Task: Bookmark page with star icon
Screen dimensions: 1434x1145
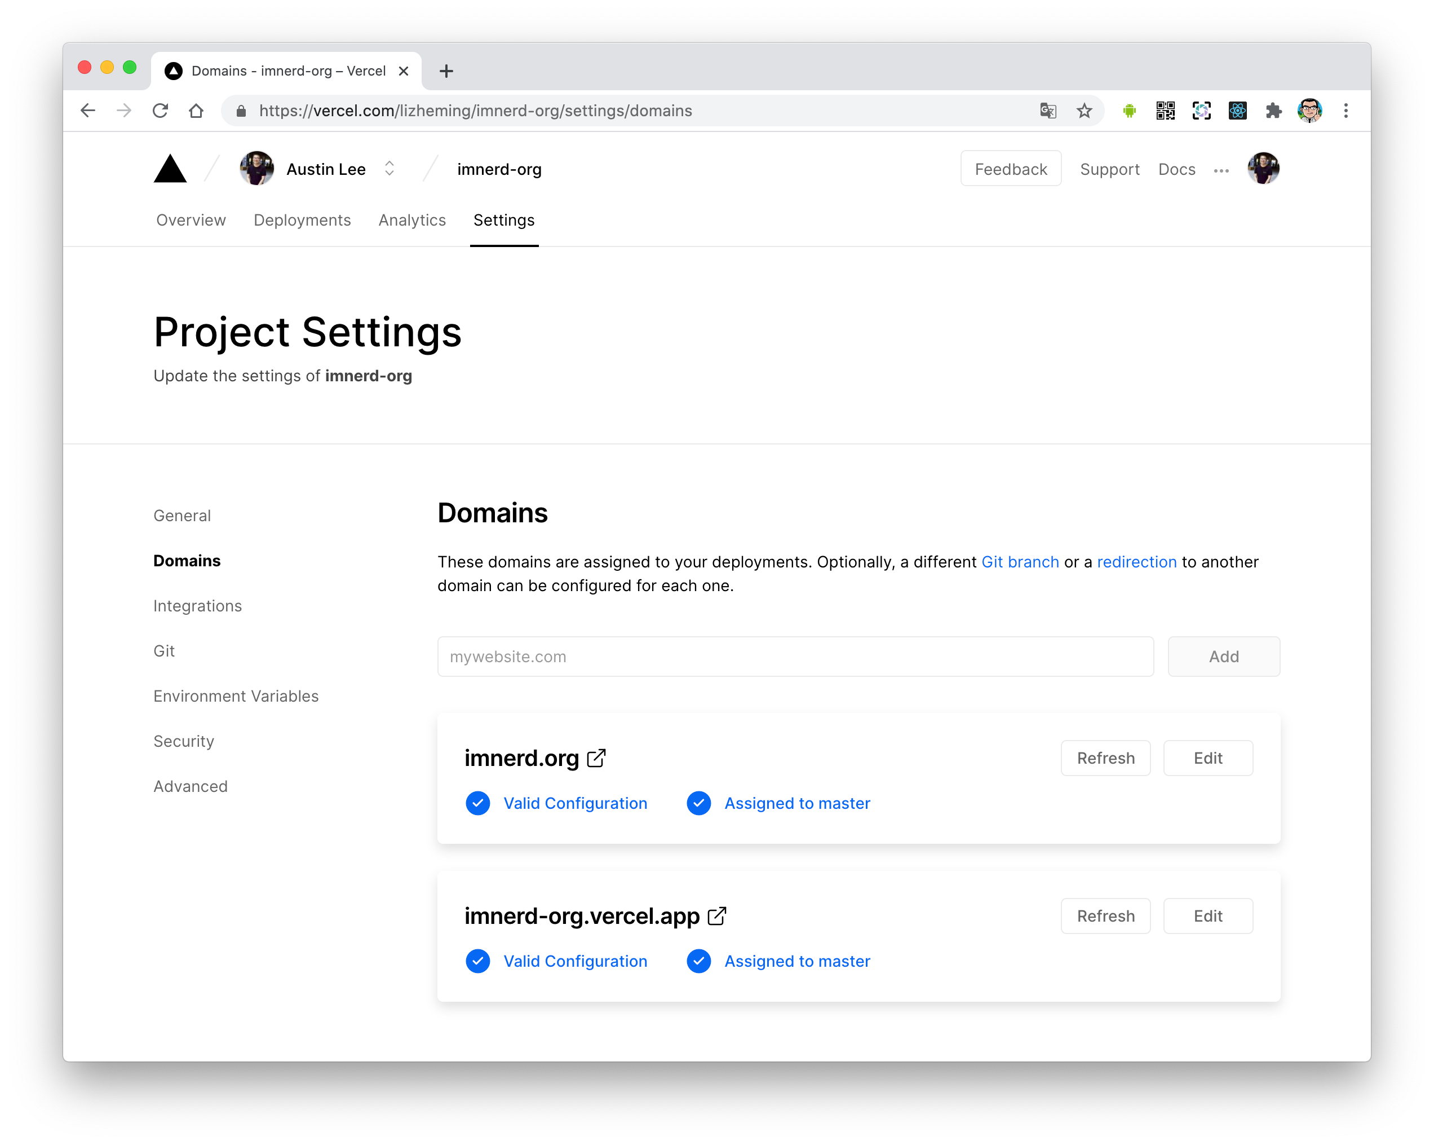Action: (1084, 111)
